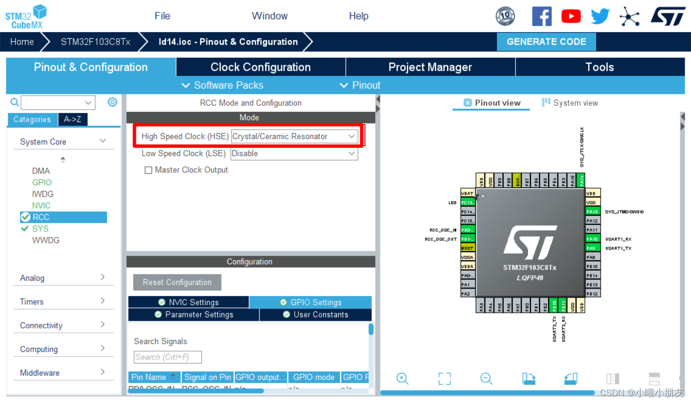691x402 pixels.
Task: Click the best fit icon below the chip
Action: click(x=444, y=378)
